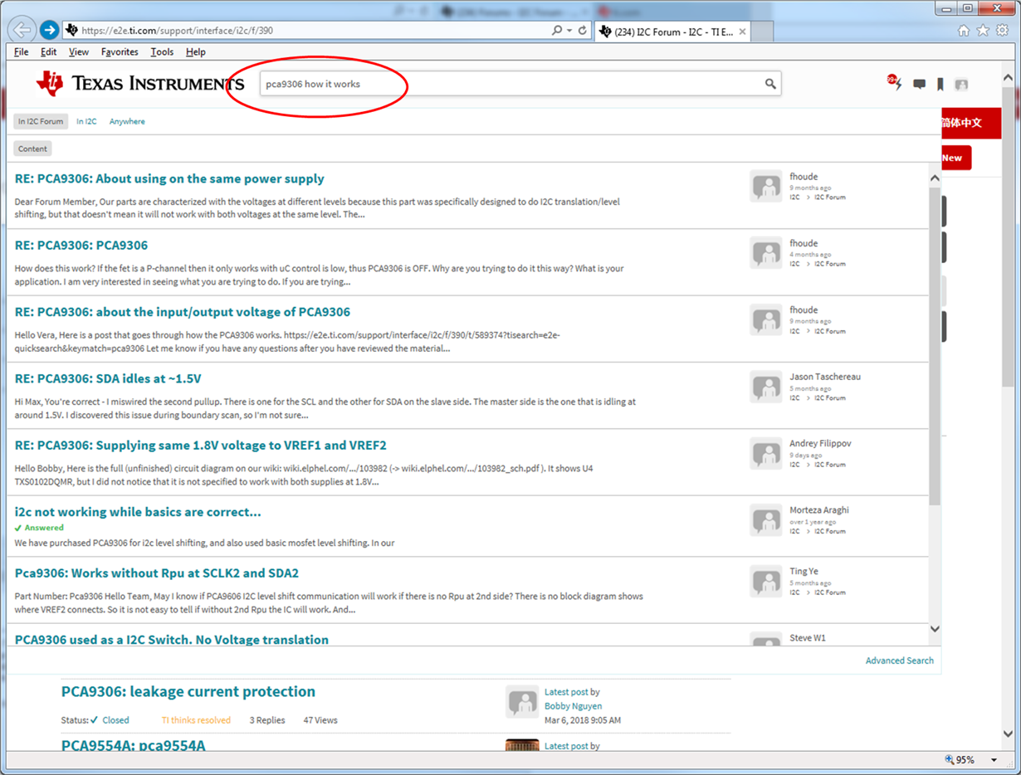This screenshot has height=775, width=1021.
Task: Close the I2C Forum browser tab
Action: tap(742, 32)
